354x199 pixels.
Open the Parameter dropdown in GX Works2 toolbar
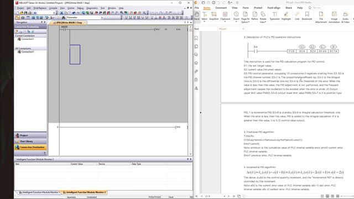(102, 17)
